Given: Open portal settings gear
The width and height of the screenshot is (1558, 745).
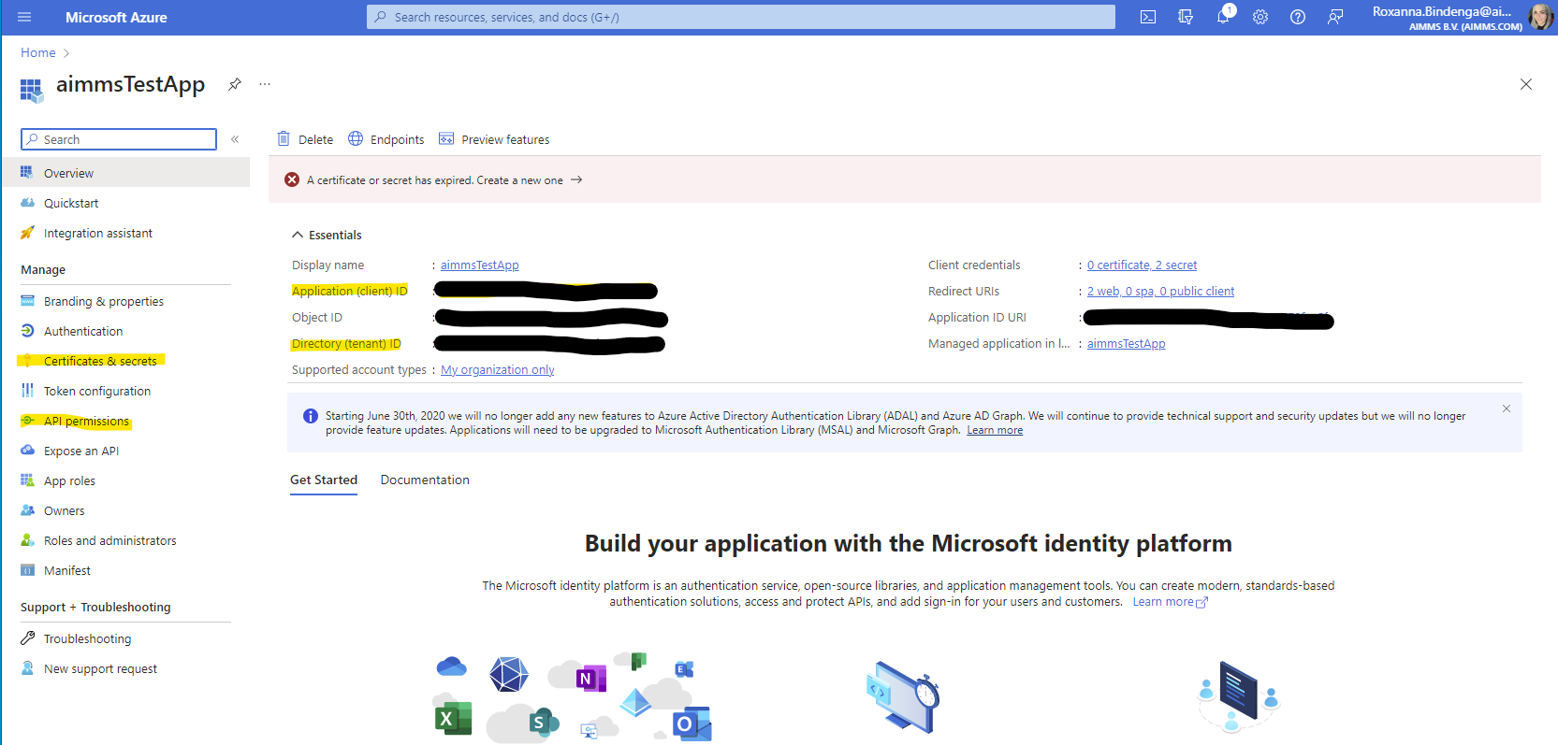Looking at the screenshot, I should point(1260,17).
